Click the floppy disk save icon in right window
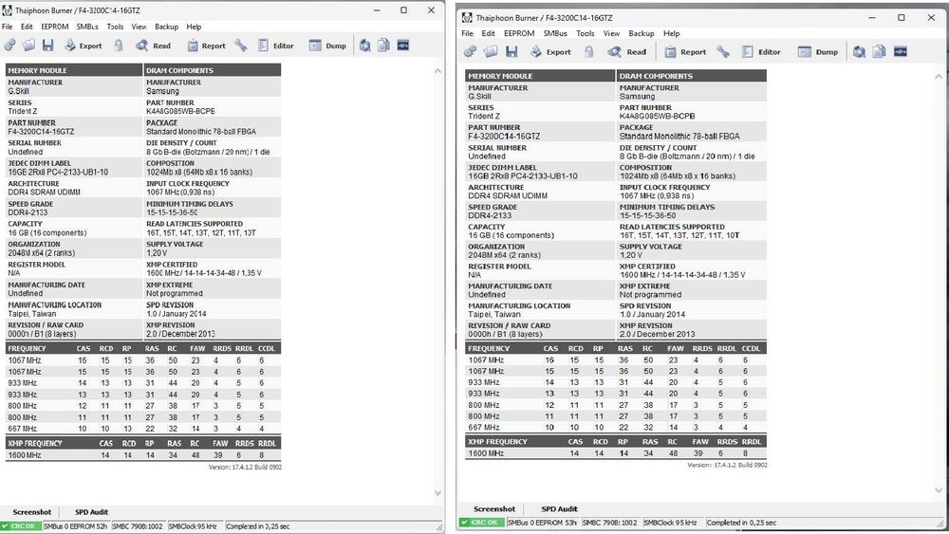Screen dimensions: 949x534 coord(512,52)
